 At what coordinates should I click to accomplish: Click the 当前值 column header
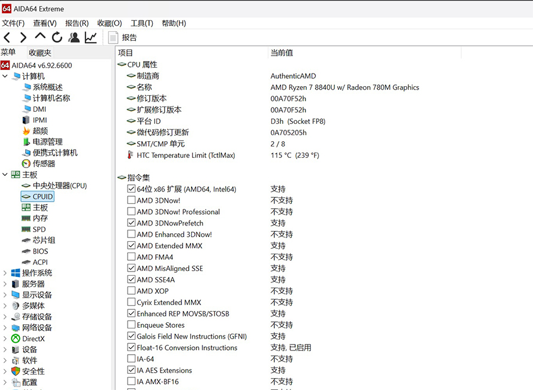365,53
